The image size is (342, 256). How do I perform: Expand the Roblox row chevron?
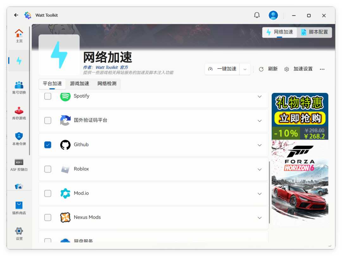point(260,170)
